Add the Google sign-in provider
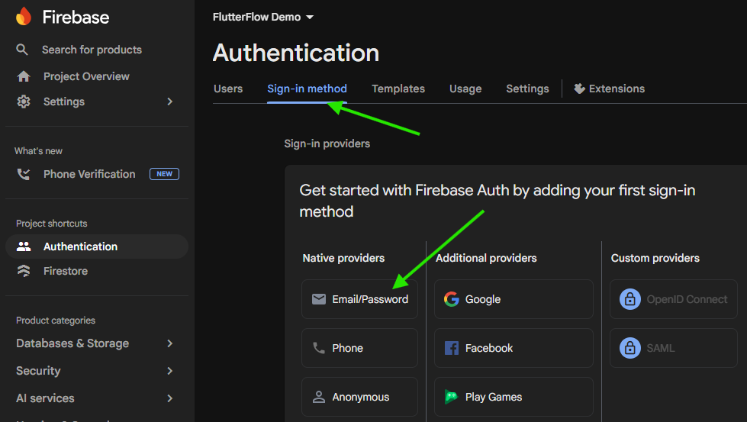Image resolution: width=747 pixels, height=422 pixels. pyautogui.click(x=514, y=299)
